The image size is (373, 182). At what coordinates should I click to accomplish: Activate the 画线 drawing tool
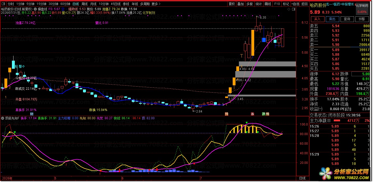coord(268,4)
